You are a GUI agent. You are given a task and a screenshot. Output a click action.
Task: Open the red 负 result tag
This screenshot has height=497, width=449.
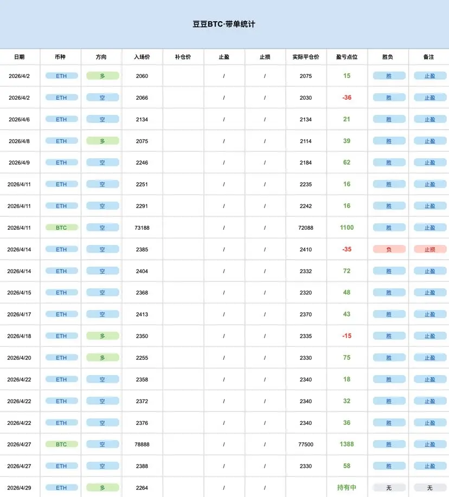pos(389,249)
